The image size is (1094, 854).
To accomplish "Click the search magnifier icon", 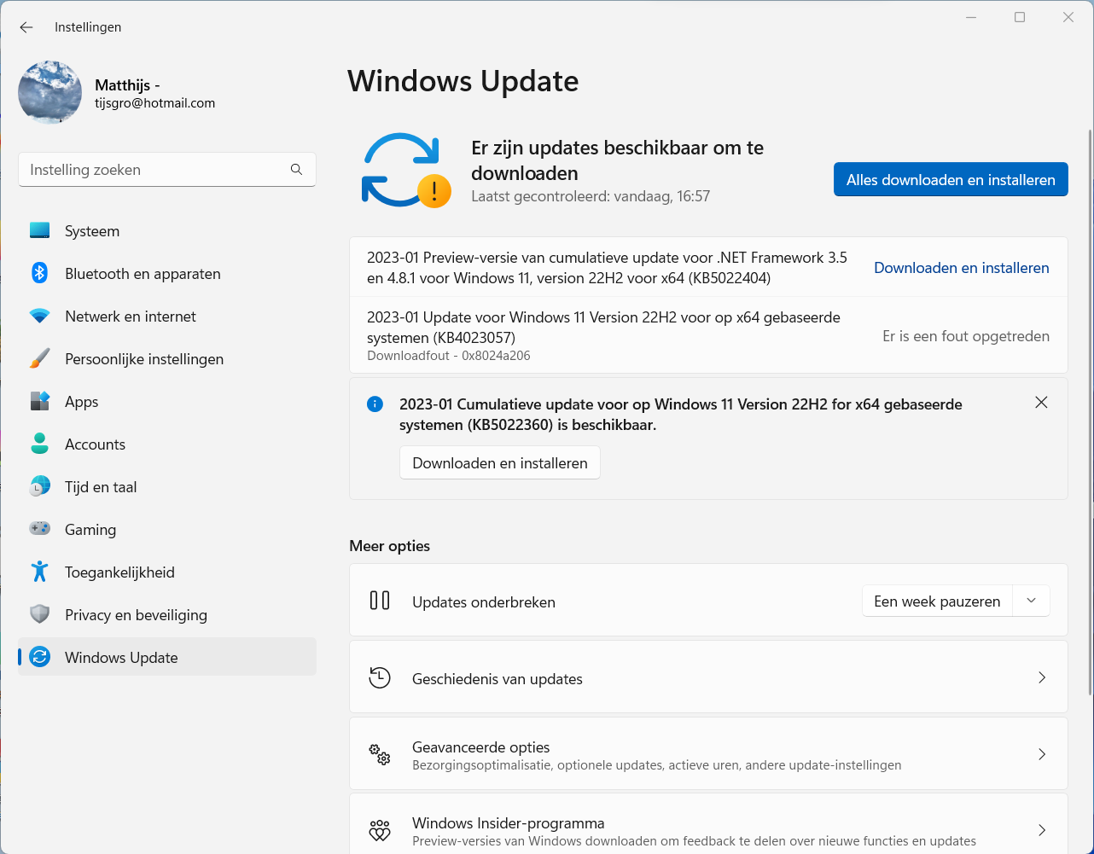I will pyautogui.click(x=296, y=170).
